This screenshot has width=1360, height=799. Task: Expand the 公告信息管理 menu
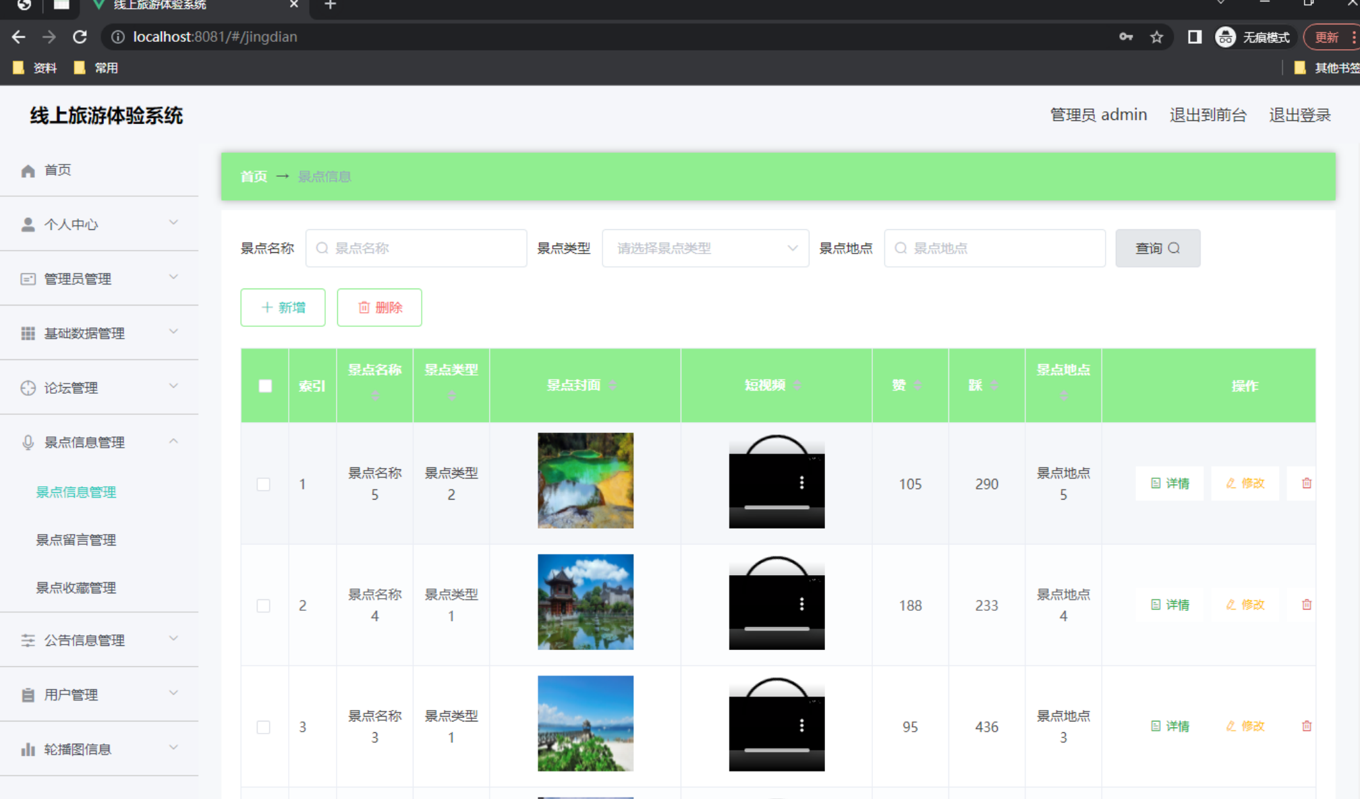point(99,640)
